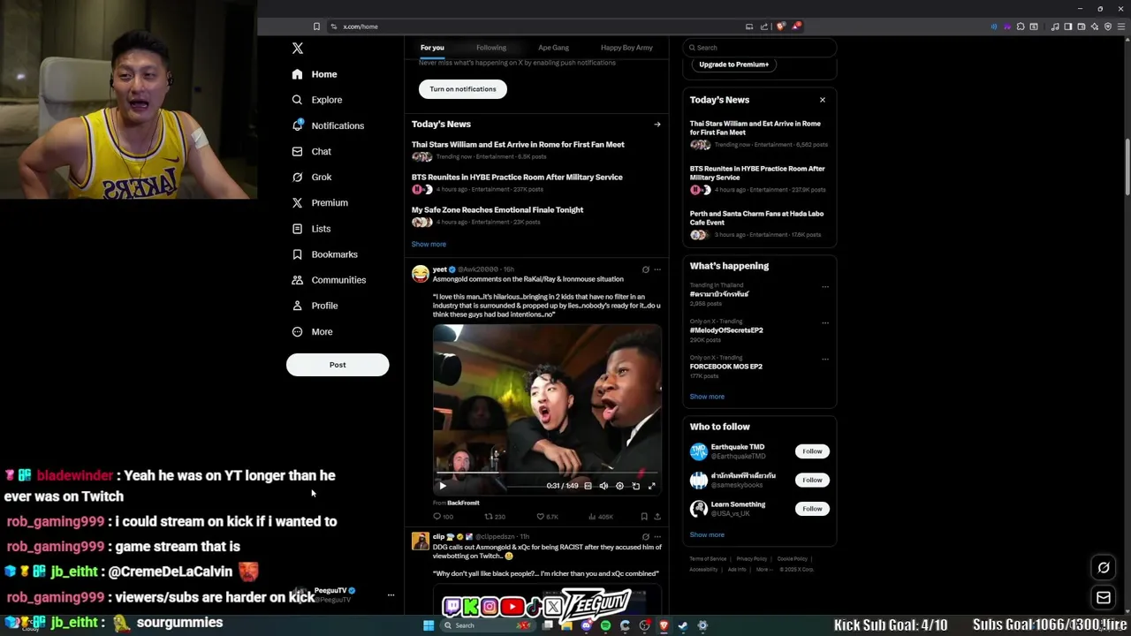Open Grok in sidebar

point(312,177)
